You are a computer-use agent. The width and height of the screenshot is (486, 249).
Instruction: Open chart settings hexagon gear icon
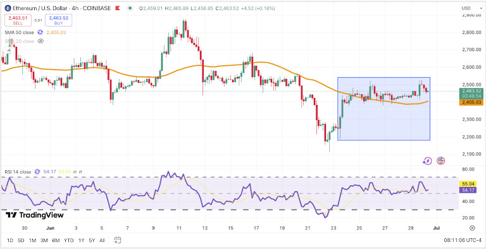tap(472, 228)
